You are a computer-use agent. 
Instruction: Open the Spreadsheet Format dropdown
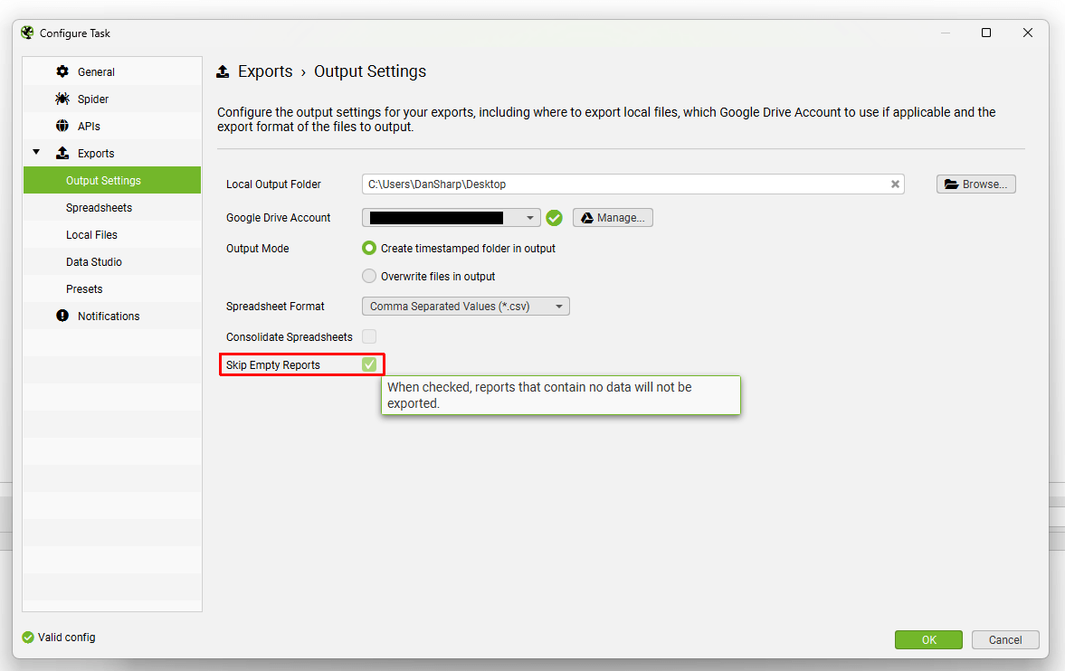click(x=465, y=307)
